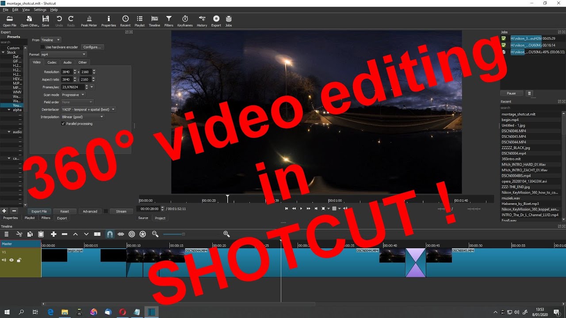Open the History panel

tap(202, 21)
